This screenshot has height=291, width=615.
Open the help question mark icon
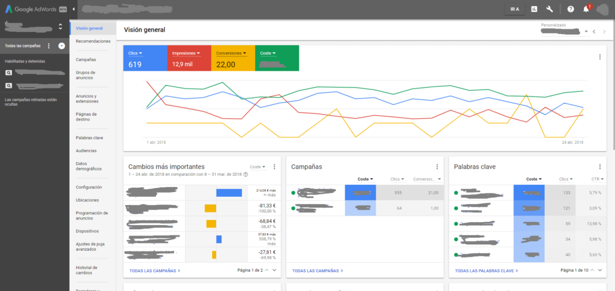click(571, 10)
